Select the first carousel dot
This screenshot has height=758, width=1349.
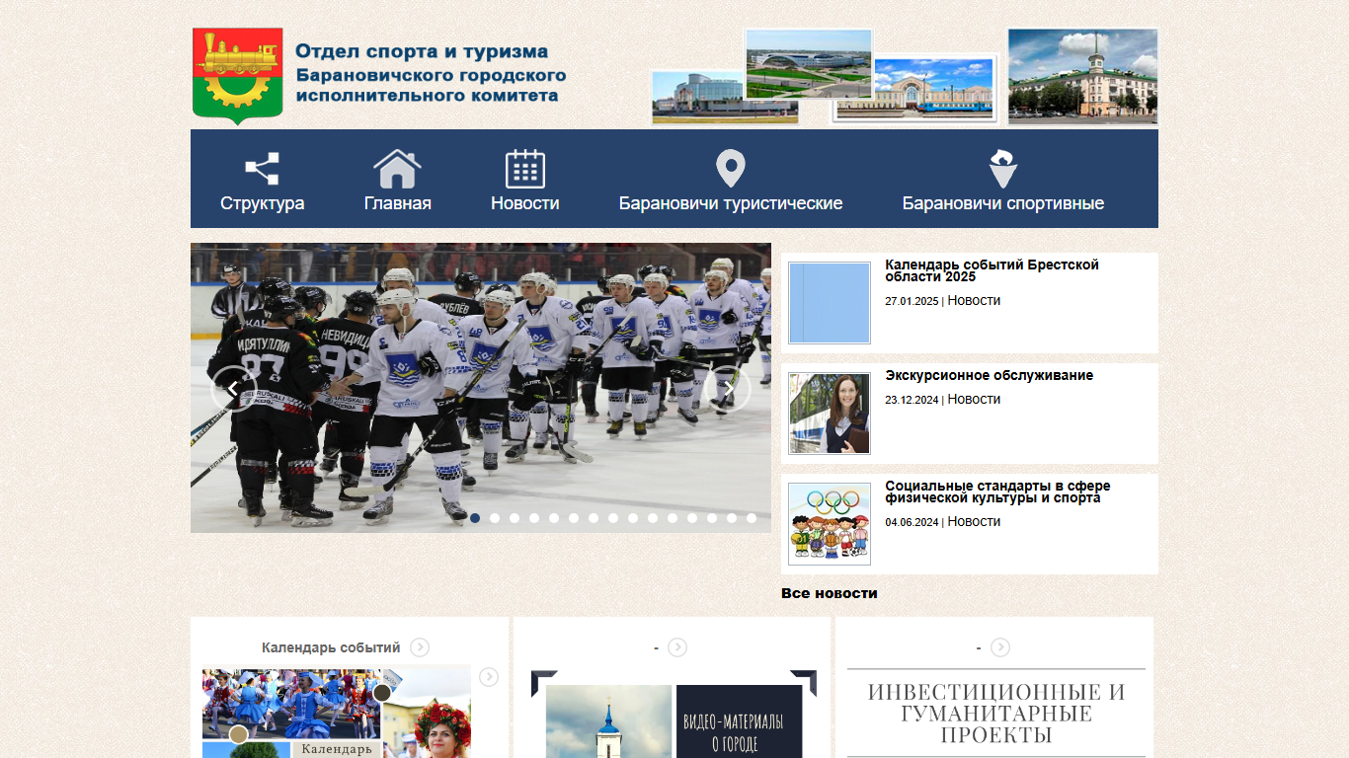pos(475,518)
